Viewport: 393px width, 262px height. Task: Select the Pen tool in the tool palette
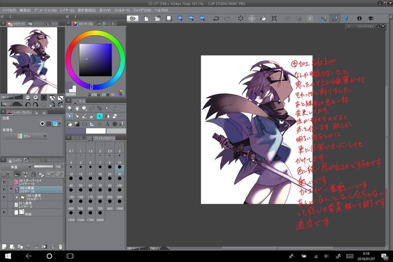(69, 116)
